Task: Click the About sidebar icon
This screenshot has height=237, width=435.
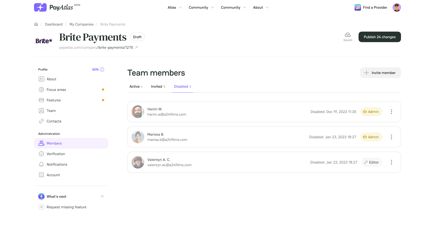Action: coord(41,79)
